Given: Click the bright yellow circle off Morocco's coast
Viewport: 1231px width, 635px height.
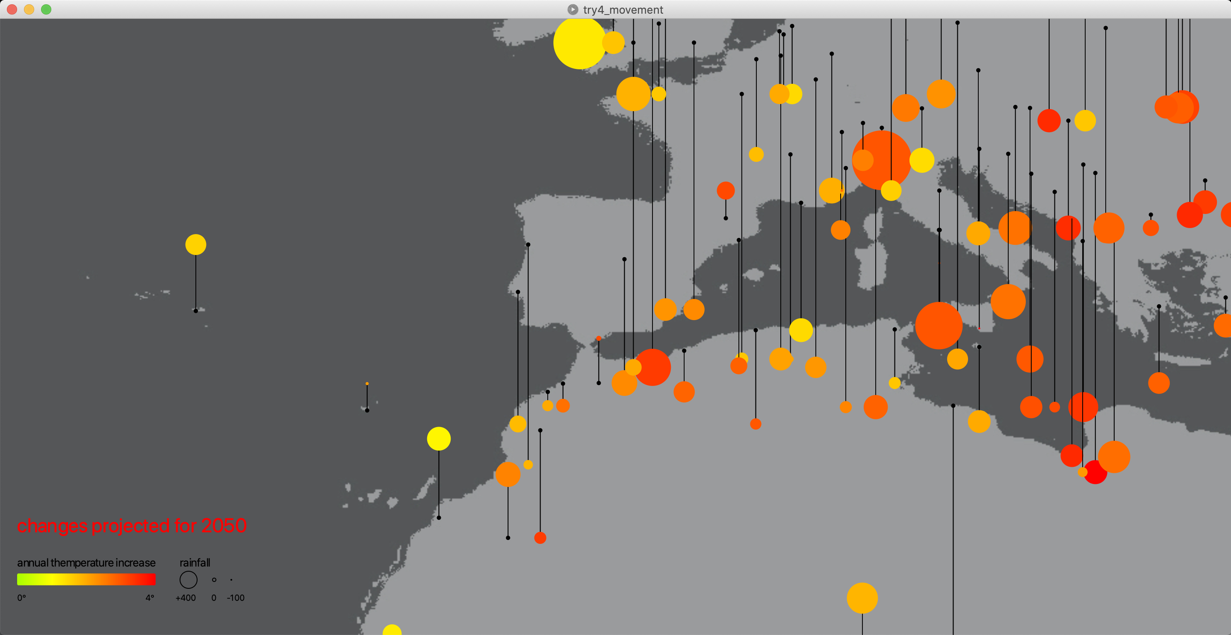Looking at the screenshot, I should pos(439,439).
